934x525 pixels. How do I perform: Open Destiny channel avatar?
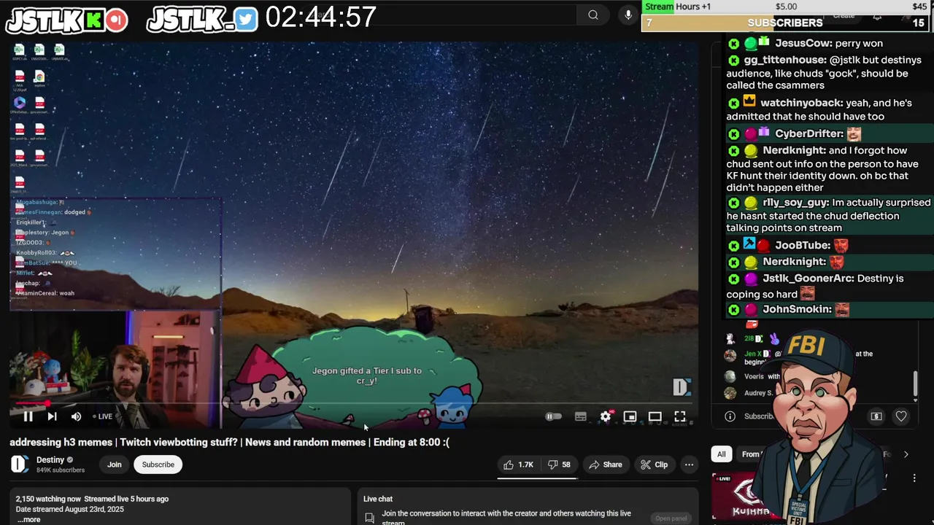20,464
